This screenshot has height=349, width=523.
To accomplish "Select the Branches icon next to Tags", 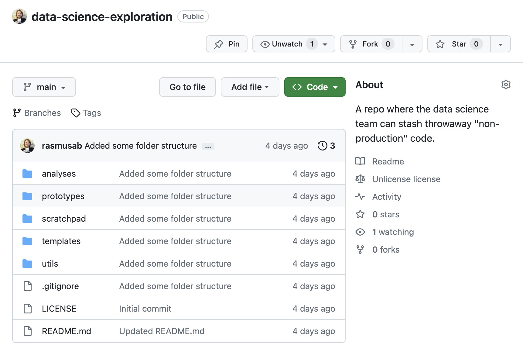I will (17, 113).
